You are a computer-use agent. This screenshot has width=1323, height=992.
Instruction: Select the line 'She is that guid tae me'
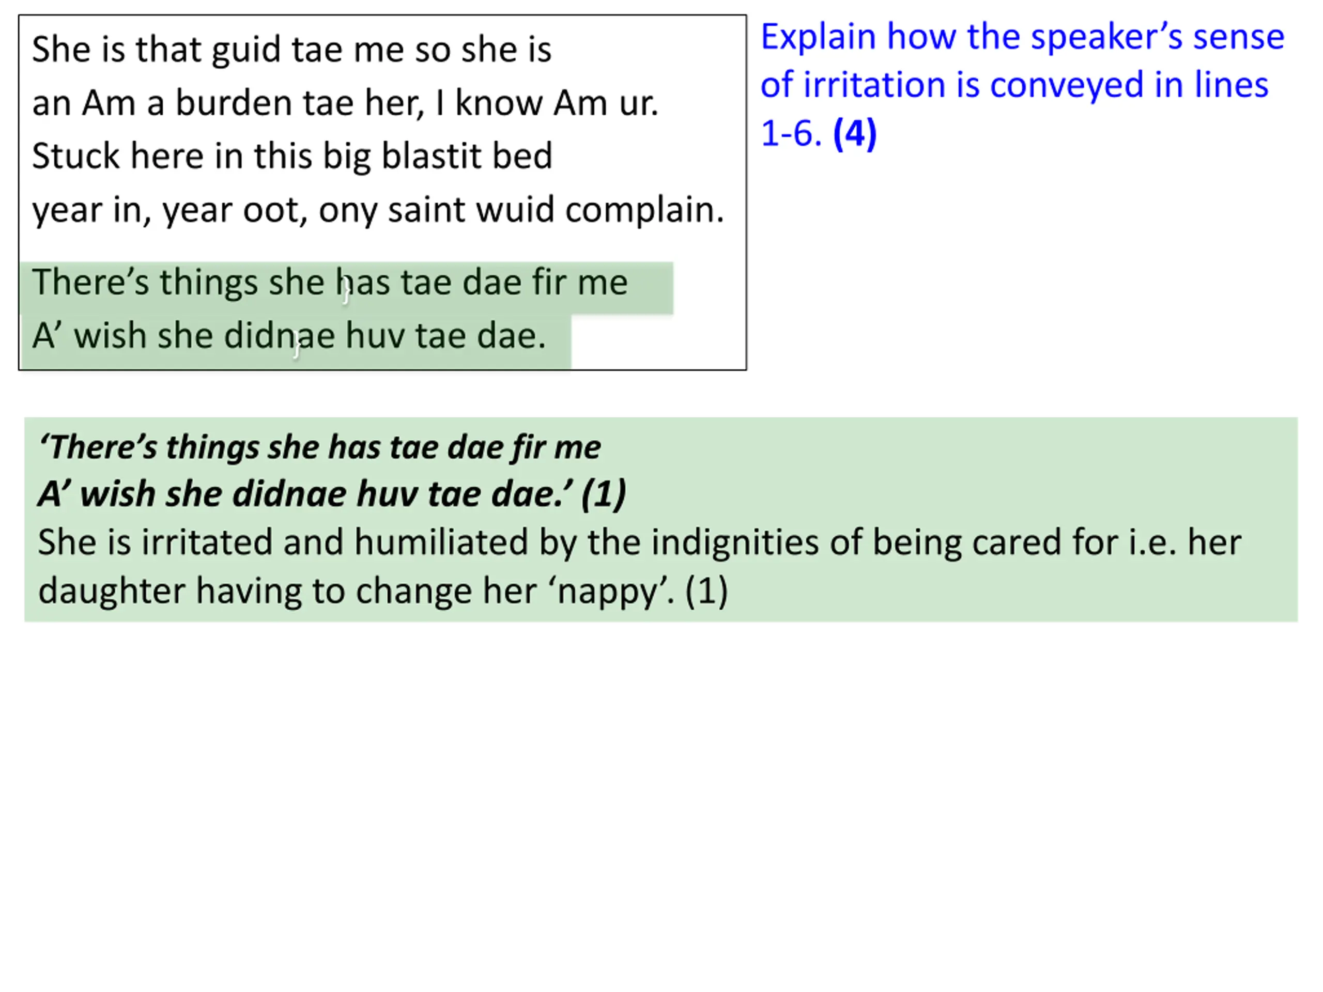(291, 49)
